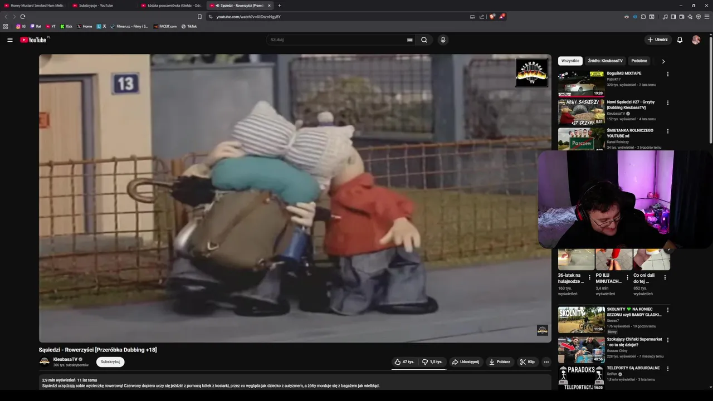Open the IG Instagram bookmark

click(21, 26)
